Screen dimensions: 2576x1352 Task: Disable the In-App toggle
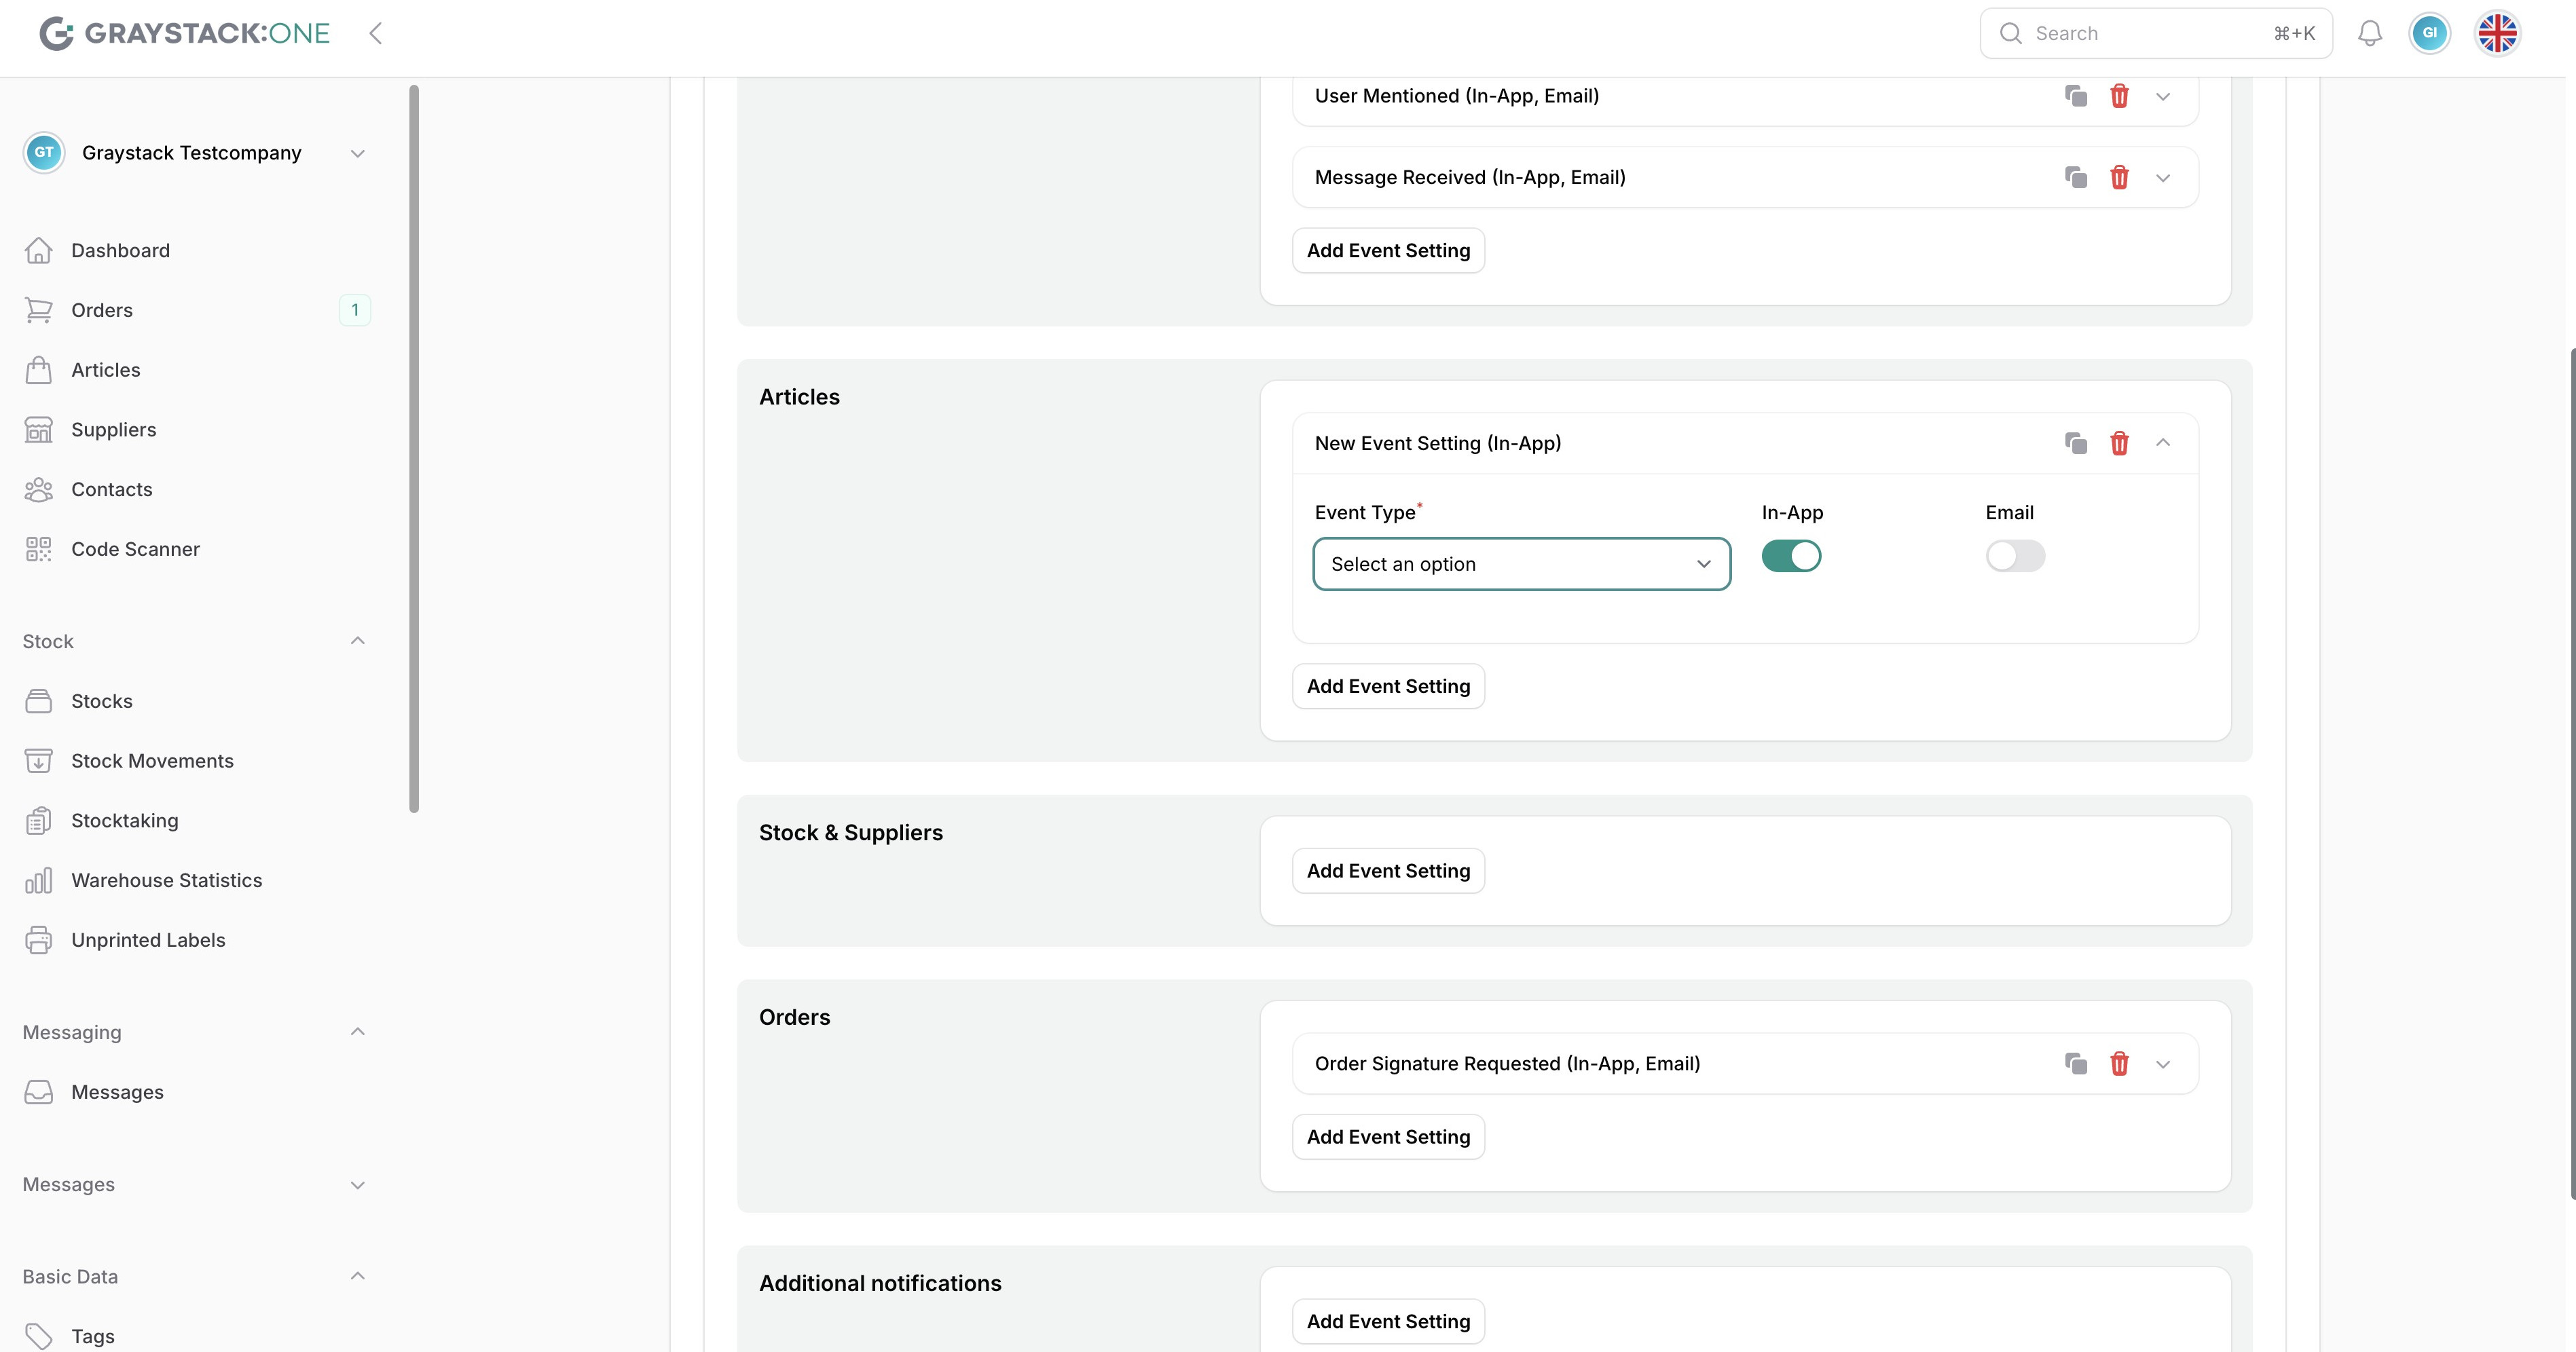coord(1791,557)
